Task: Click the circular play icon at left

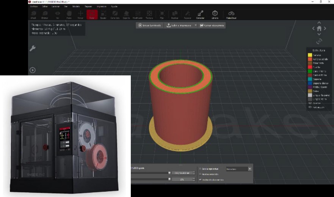Action: pyautogui.click(x=33, y=70)
